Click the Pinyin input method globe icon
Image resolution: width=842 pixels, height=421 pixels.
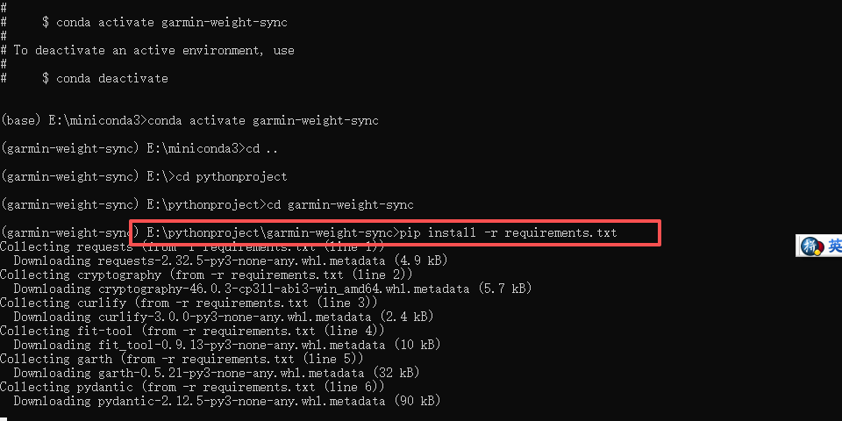(810, 246)
